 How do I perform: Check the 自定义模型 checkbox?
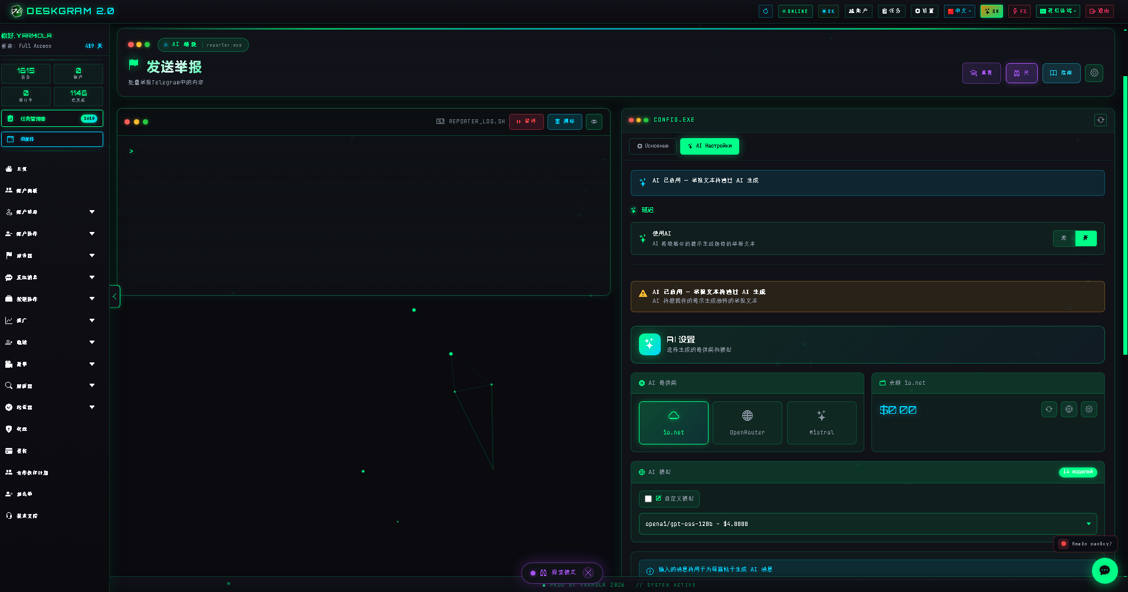(x=648, y=499)
